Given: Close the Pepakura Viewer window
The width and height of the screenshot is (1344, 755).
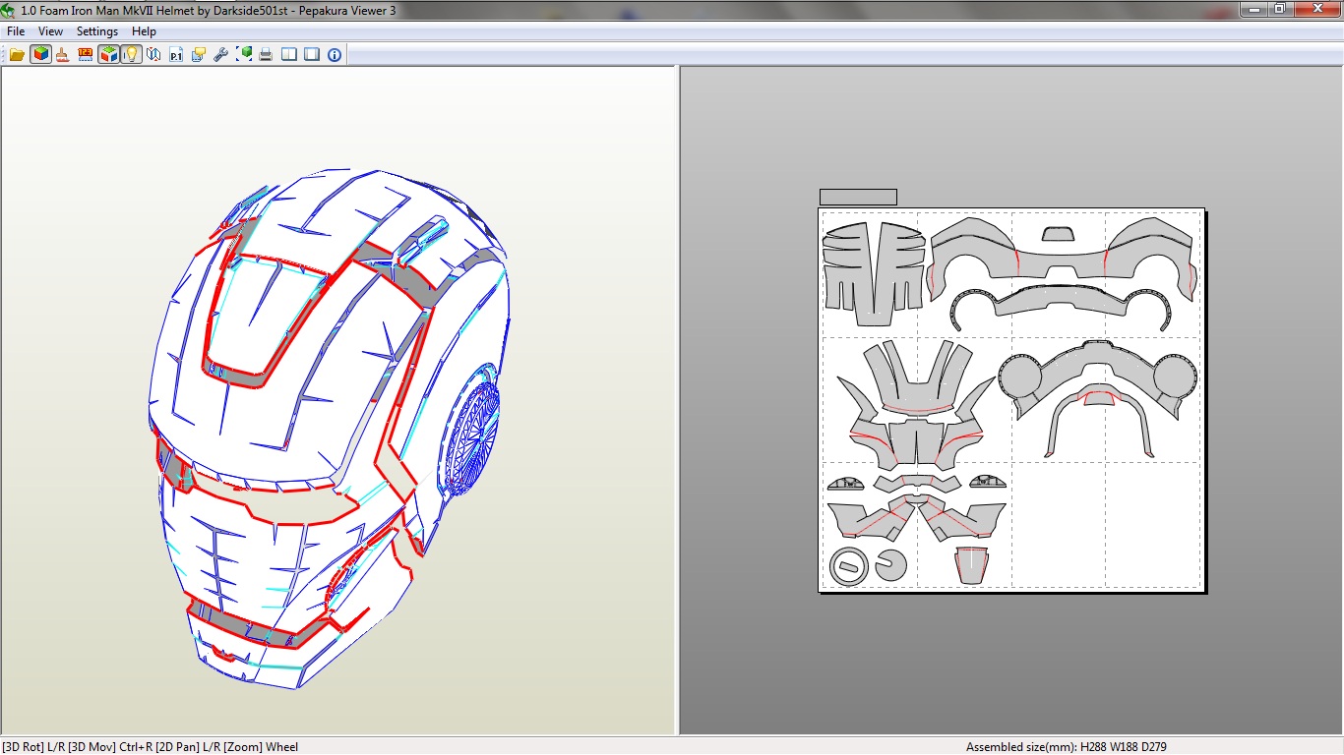Looking at the screenshot, I should pos(1315,9).
